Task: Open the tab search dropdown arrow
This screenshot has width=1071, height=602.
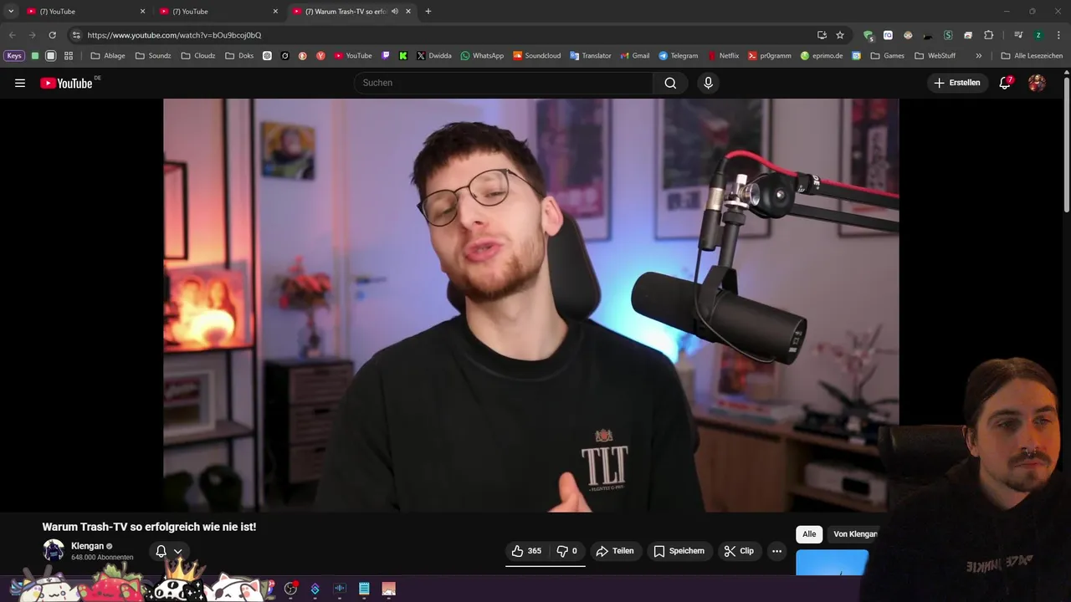Action: 11,12
